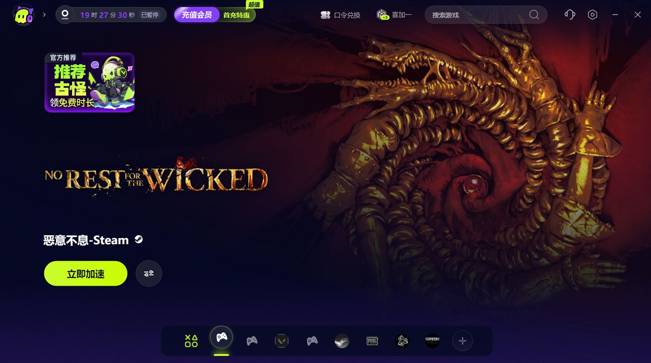Viewport: 651px width, 363px height.
Task: Toggle the 已暂停 paused status
Action: (150, 15)
